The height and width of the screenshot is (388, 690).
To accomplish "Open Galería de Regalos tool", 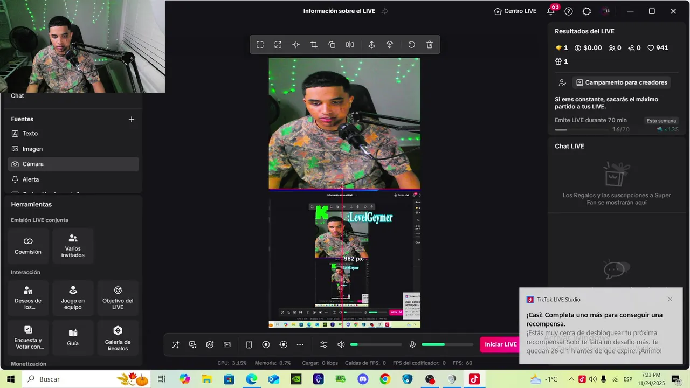I will pyautogui.click(x=118, y=338).
